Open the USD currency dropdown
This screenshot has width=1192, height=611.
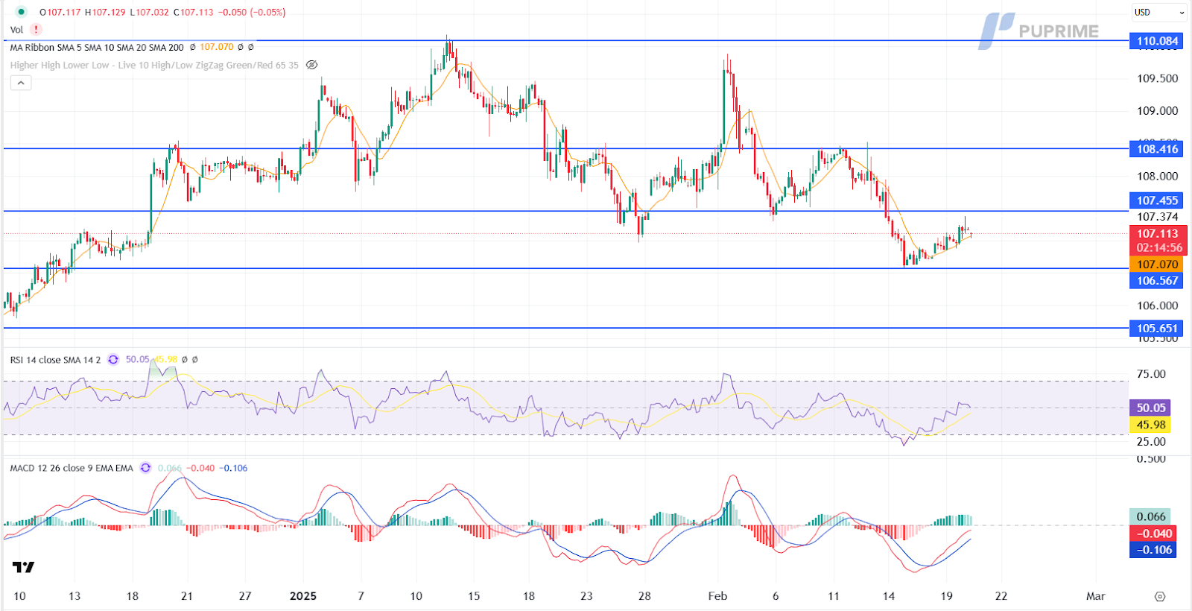(x=1159, y=12)
